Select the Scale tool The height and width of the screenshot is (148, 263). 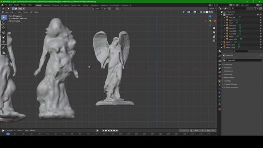4,37
